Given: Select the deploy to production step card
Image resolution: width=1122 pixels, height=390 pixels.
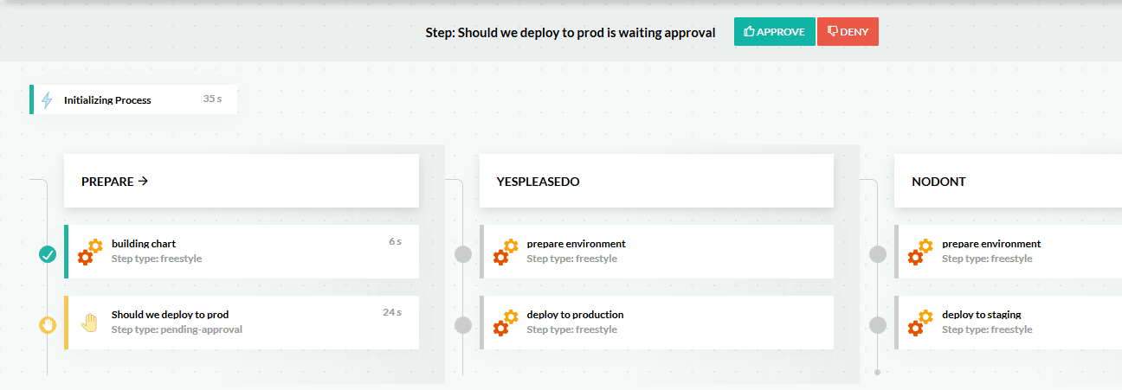Looking at the screenshot, I should click(x=656, y=323).
